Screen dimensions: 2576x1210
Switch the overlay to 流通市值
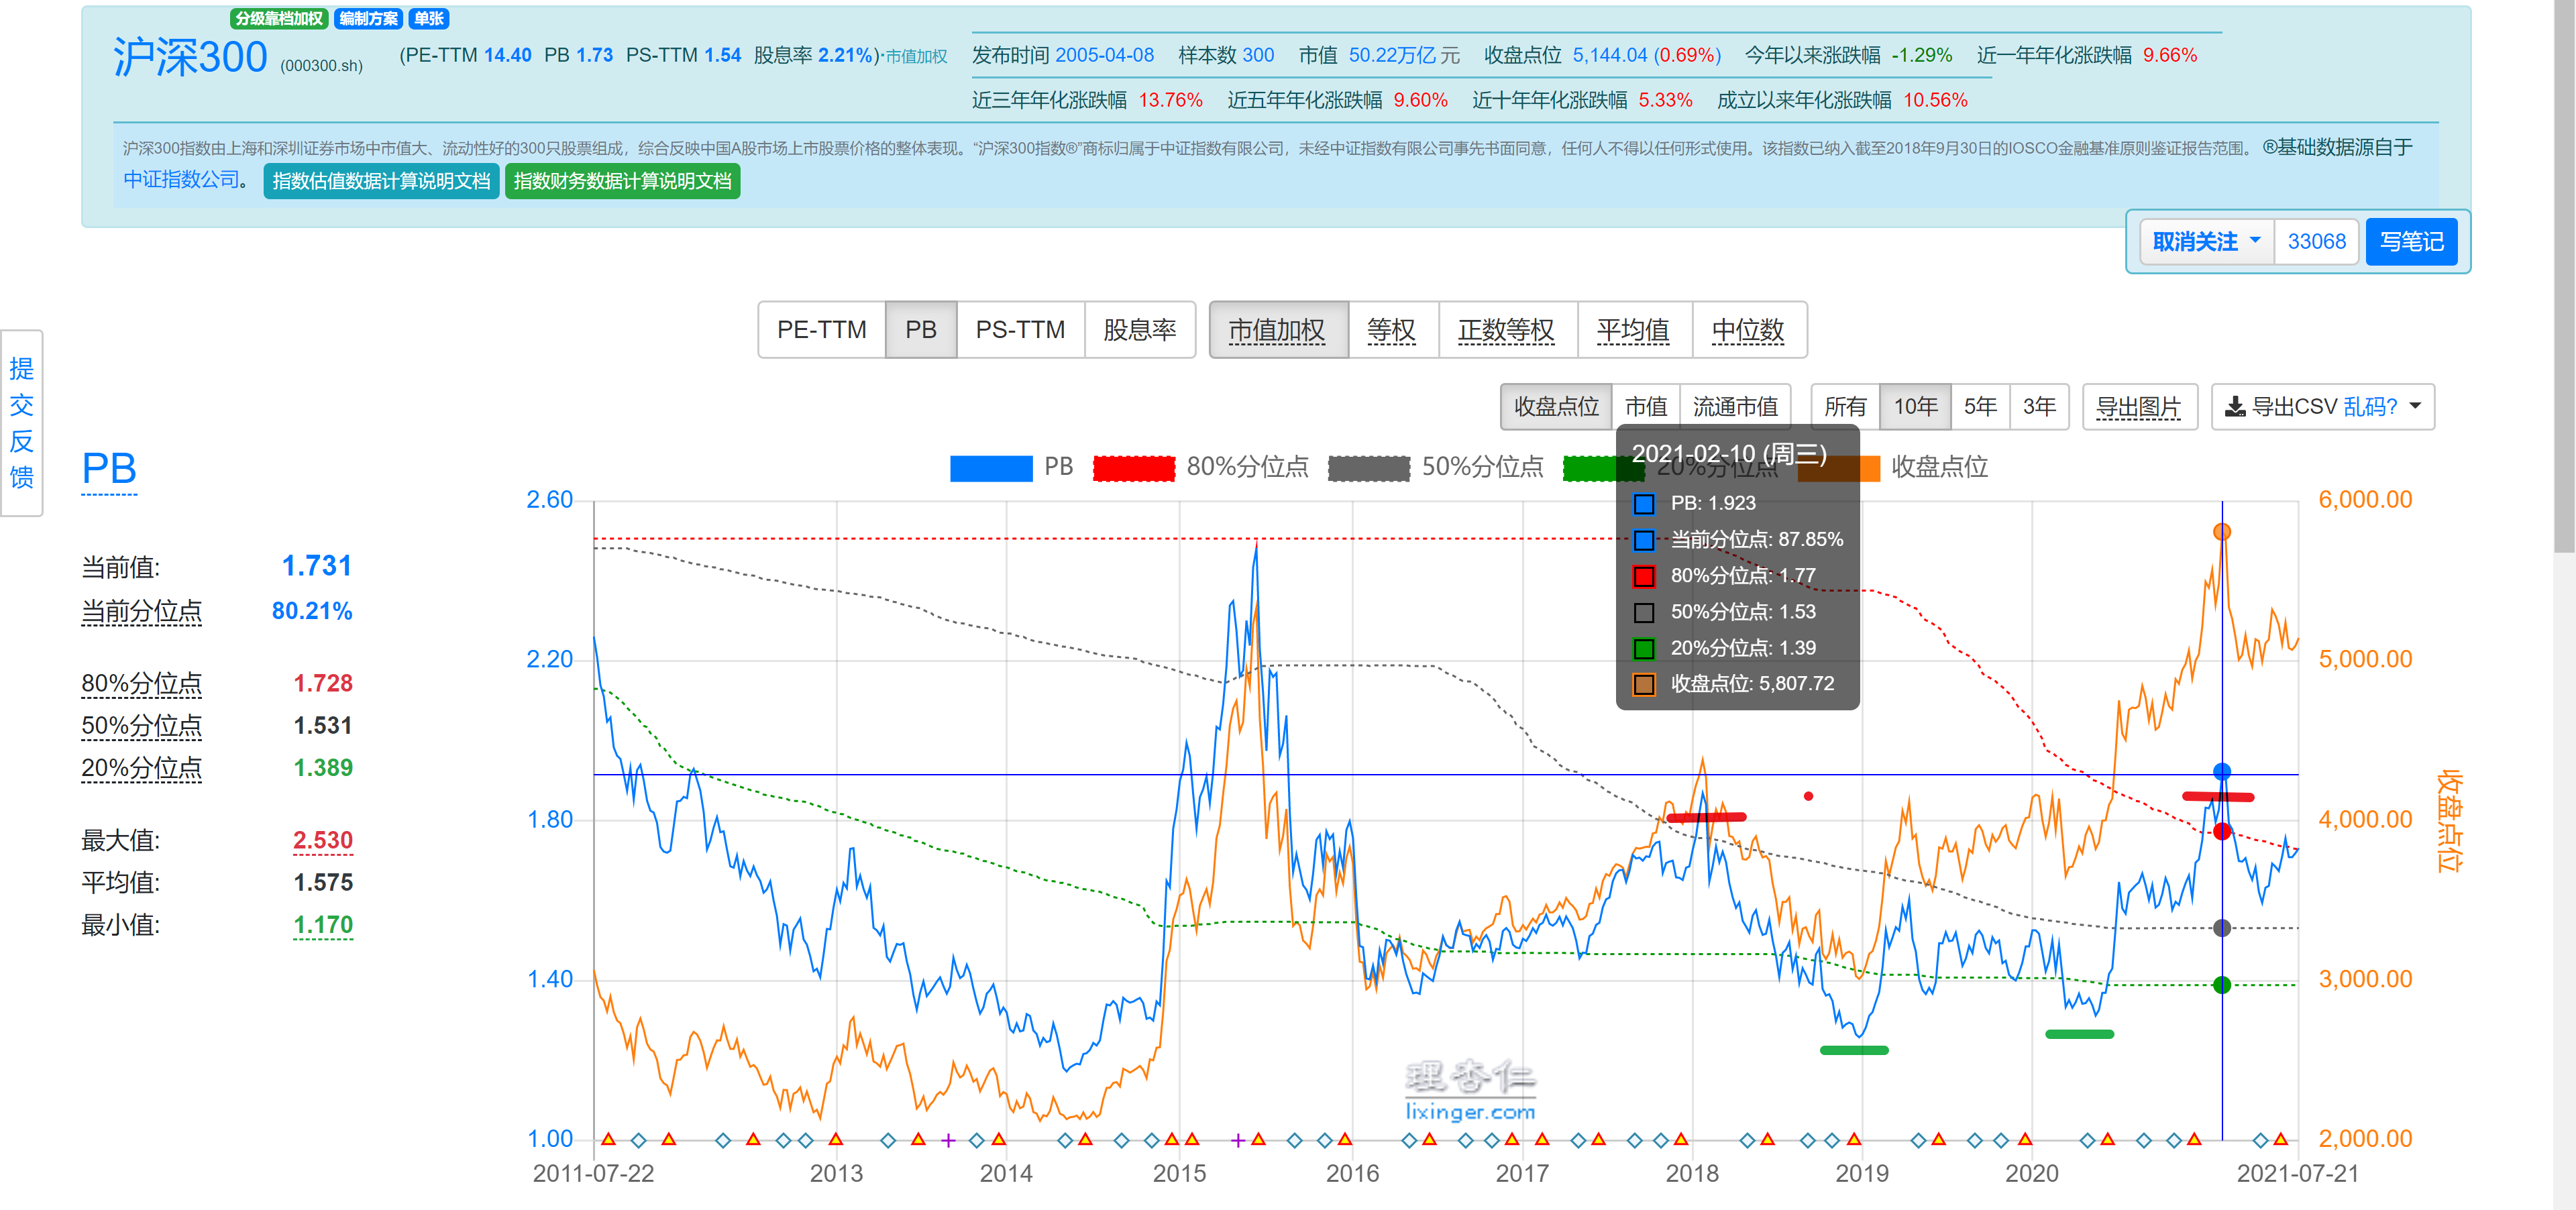tap(1734, 407)
